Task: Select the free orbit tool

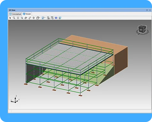Action: [x=26, y=18]
